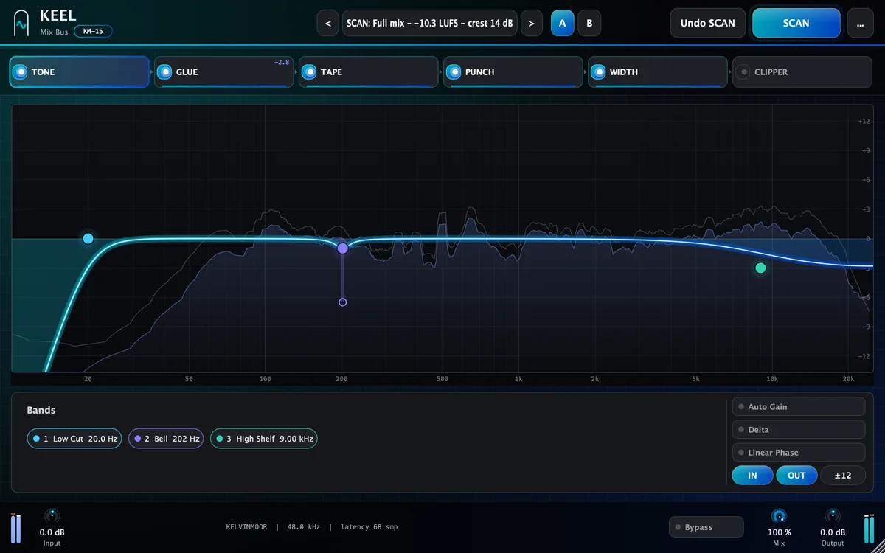Image resolution: width=885 pixels, height=553 pixels.
Task: Toggle the TONE module power button
Action: tap(21, 72)
